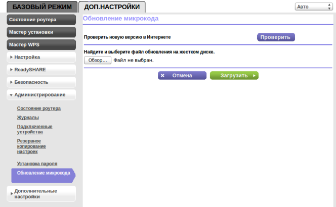The width and height of the screenshot is (336, 207).
Task: Select the ДОП.НАСТРОЙКИ tab
Action: (x=112, y=7)
